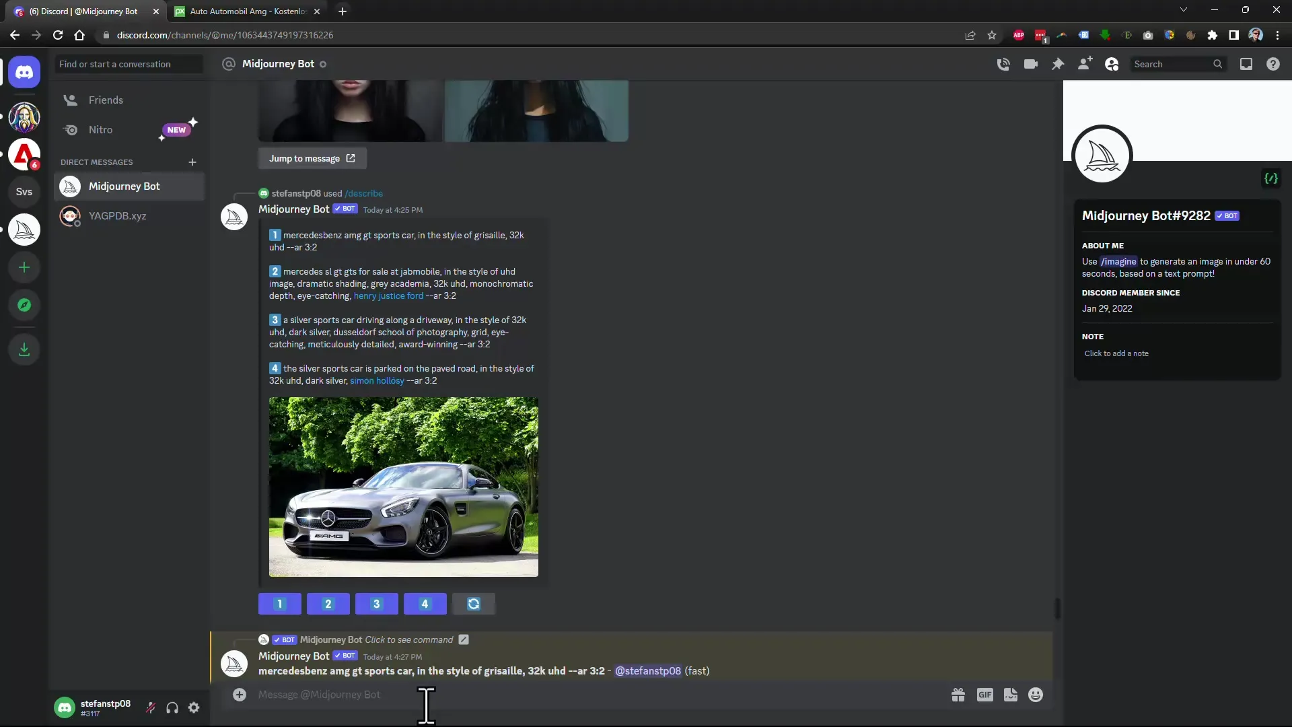Select variation option number 4
The image size is (1292, 727).
pos(424,604)
